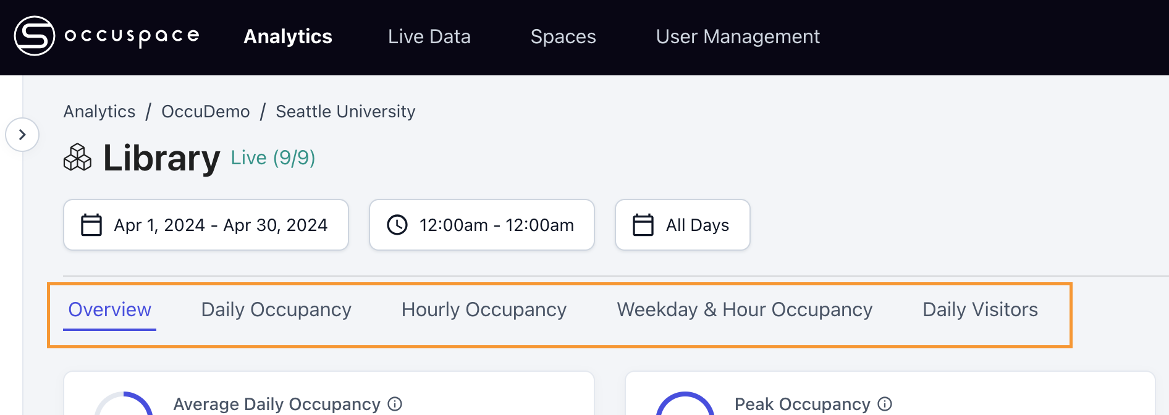Click the OccuDemo breadcrumb link

click(x=205, y=111)
